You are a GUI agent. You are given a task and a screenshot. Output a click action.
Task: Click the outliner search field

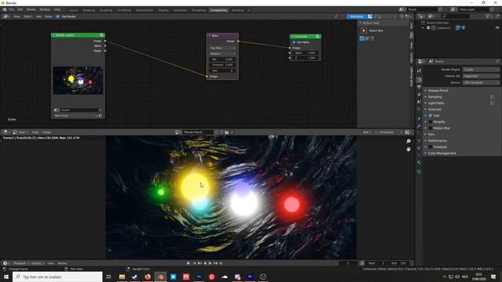click(456, 16)
